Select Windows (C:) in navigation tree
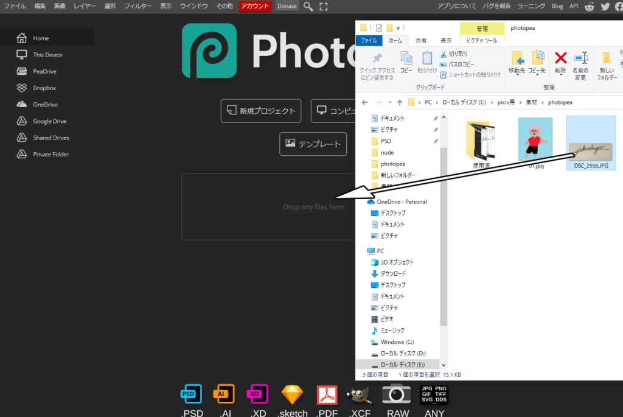The width and height of the screenshot is (623, 417). coord(397,342)
